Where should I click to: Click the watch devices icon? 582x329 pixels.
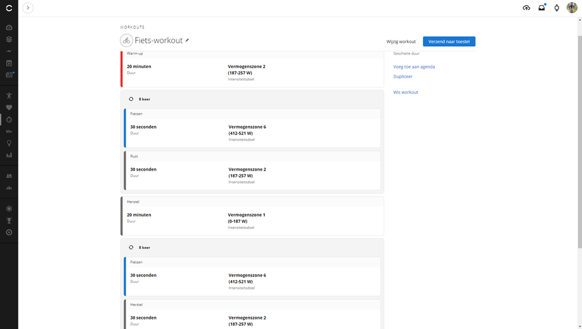coord(557,8)
